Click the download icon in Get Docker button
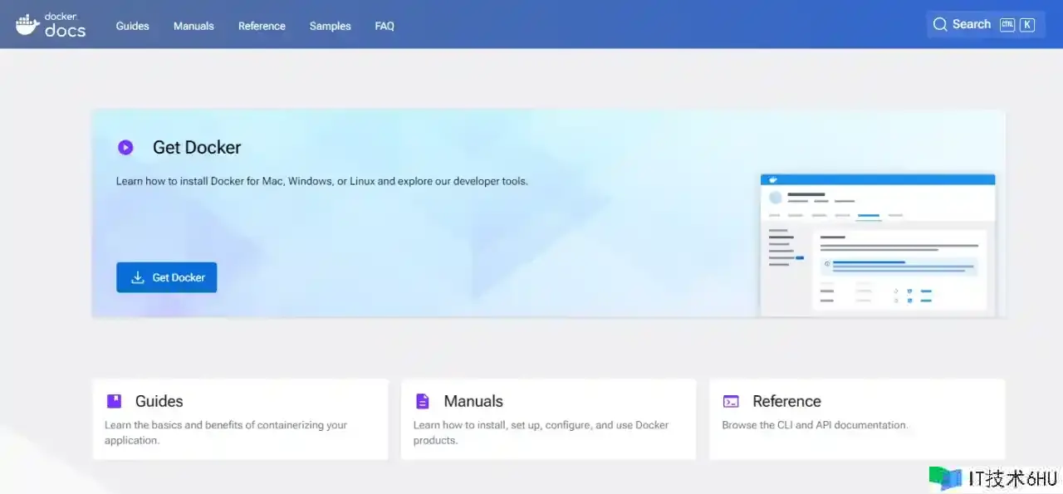The height and width of the screenshot is (494, 1063). tap(138, 277)
